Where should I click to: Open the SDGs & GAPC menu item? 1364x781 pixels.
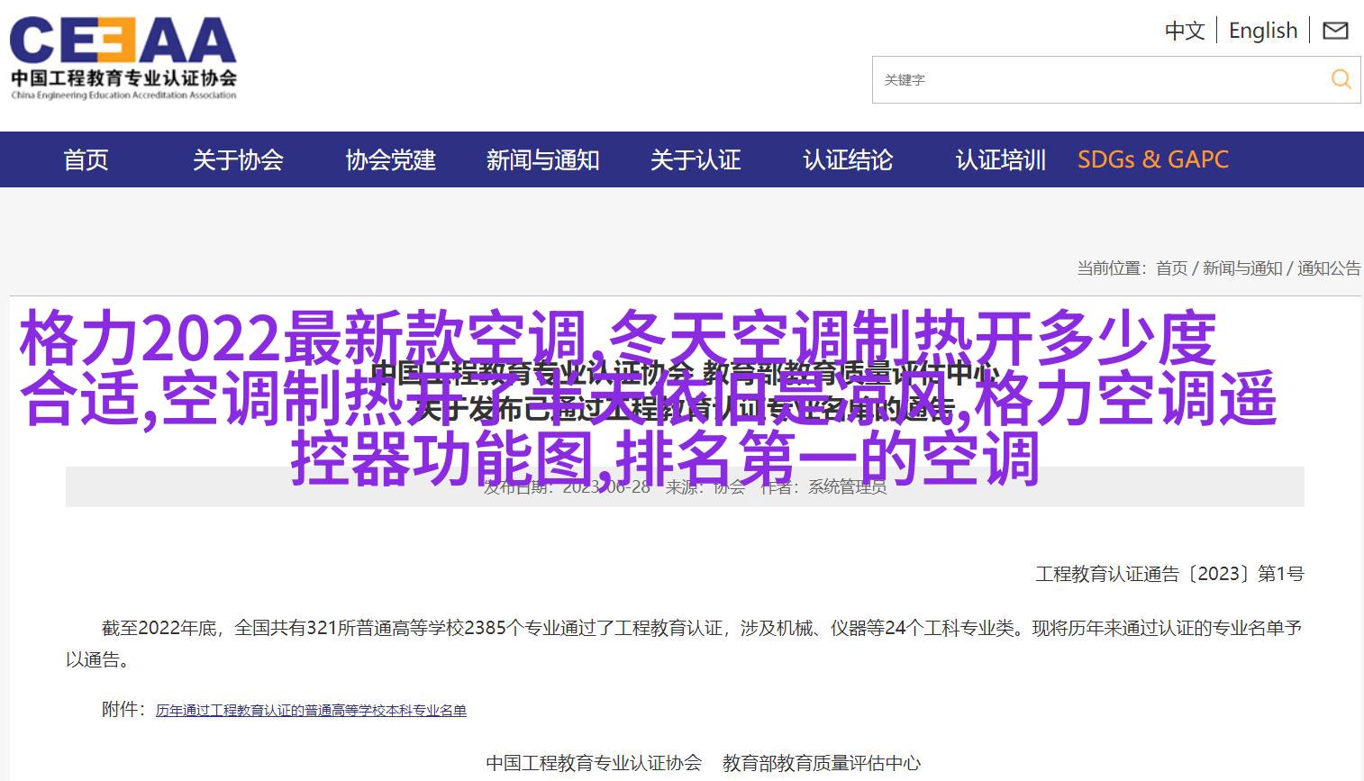[1153, 159]
